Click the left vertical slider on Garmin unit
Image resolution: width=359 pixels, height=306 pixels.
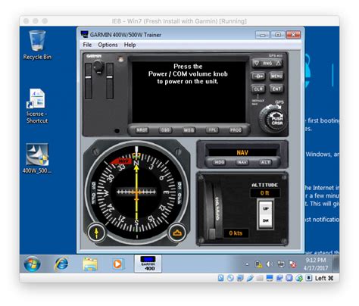[88, 81]
